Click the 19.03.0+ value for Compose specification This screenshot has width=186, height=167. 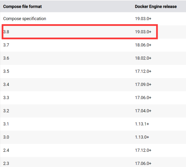[x=143, y=19]
